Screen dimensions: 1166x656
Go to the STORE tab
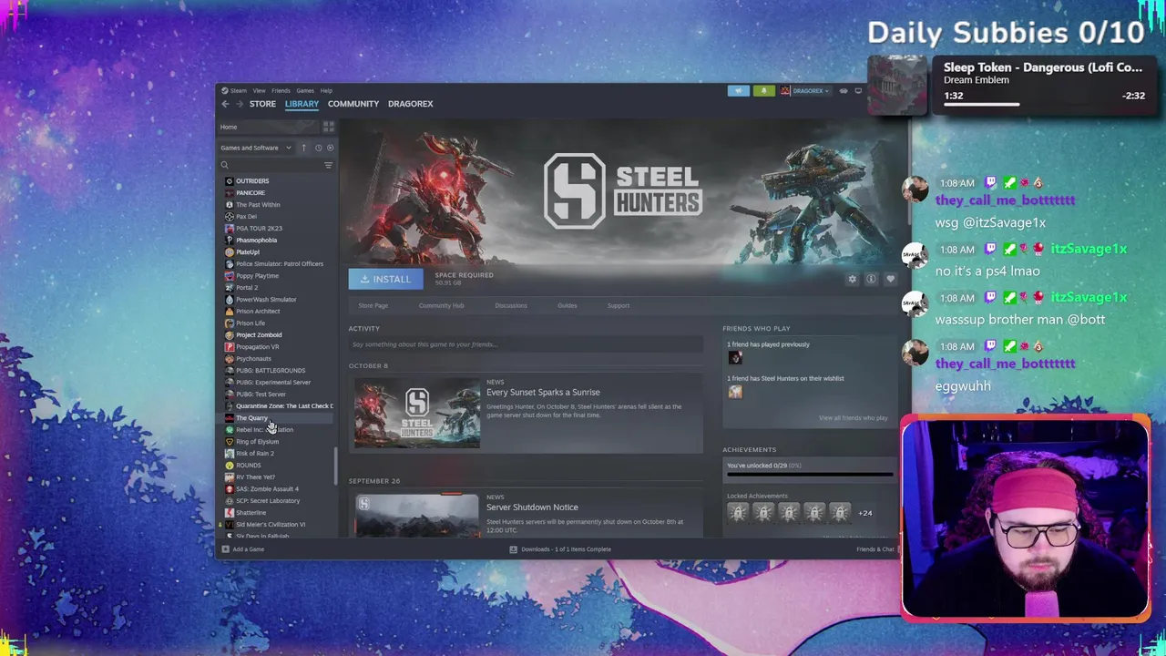click(262, 104)
